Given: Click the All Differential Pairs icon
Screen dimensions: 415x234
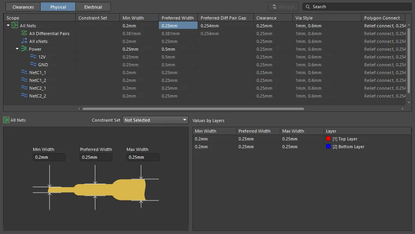Looking at the screenshot, I should [24, 33].
